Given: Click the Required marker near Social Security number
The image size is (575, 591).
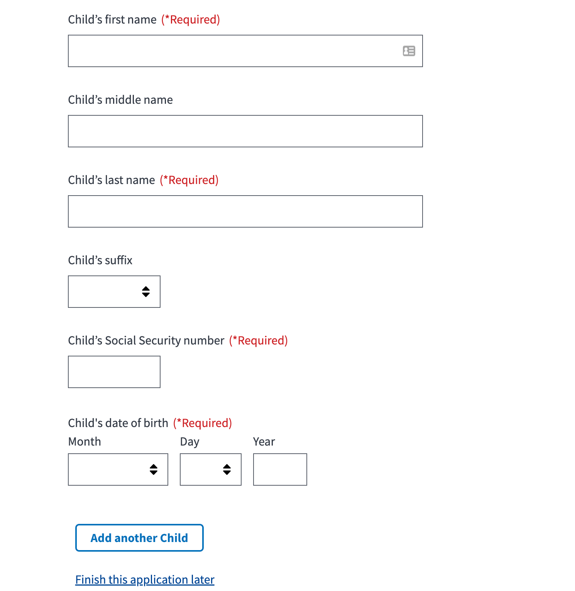Looking at the screenshot, I should coord(259,340).
